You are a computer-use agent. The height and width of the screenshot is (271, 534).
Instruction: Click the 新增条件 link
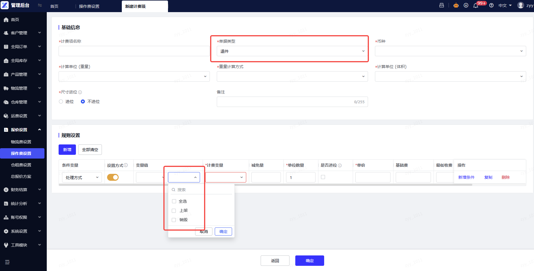(466, 177)
